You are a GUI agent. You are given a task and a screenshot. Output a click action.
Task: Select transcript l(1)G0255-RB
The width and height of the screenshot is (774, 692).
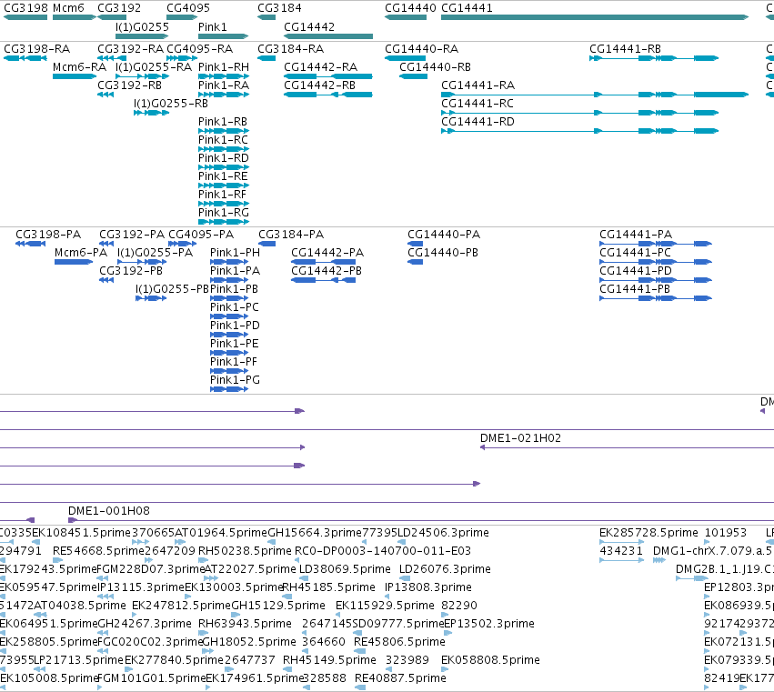[171, 105]
